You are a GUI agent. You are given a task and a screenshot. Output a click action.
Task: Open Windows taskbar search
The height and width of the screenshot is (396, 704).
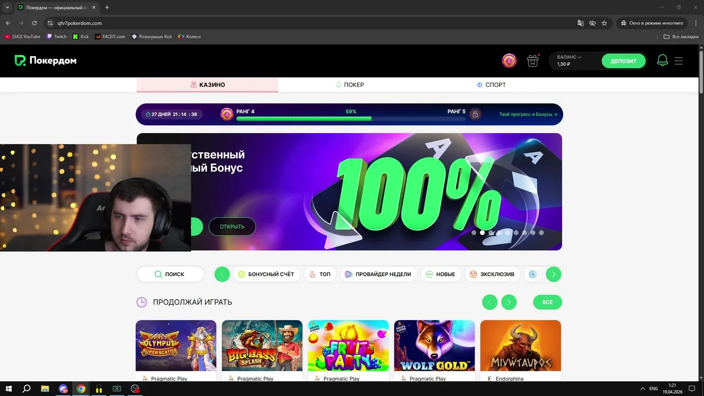pos(26,388)
